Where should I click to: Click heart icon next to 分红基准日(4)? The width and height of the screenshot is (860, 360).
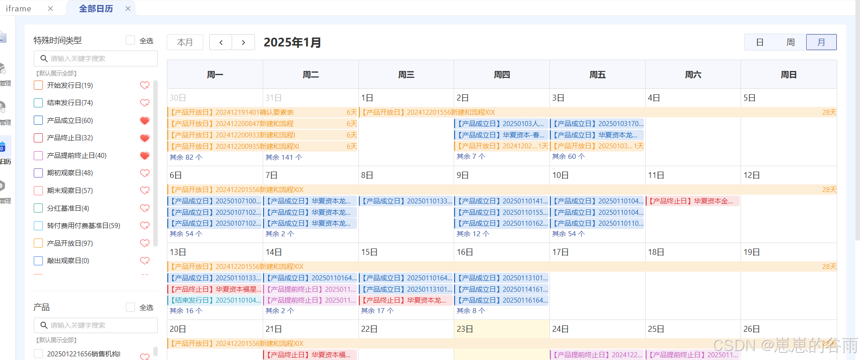click(145, 208)
